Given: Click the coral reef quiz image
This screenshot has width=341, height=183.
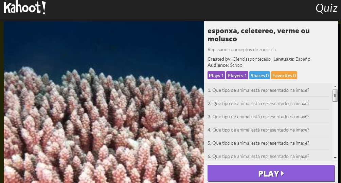Looking at the screenshot, I should (x=104, y=102).
